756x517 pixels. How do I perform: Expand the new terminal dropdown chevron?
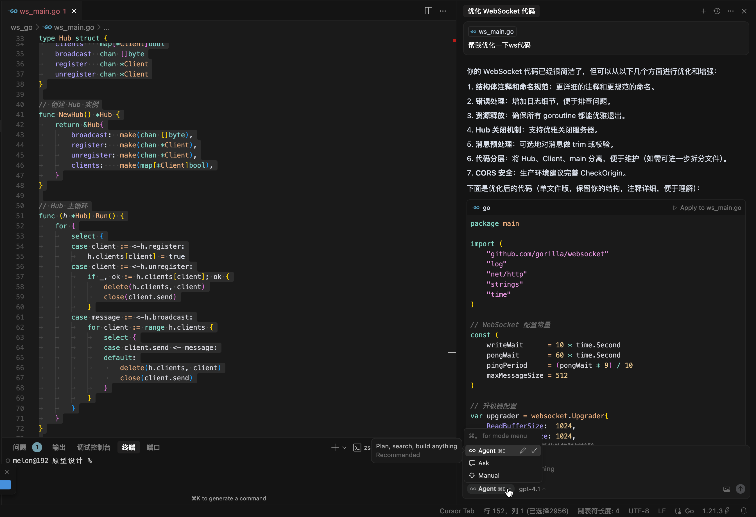click(344, 448)
